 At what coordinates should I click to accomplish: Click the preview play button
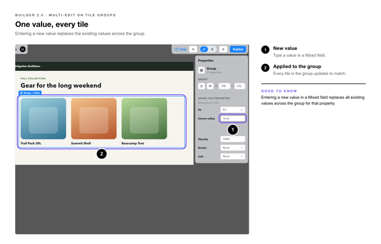[223, 49]
